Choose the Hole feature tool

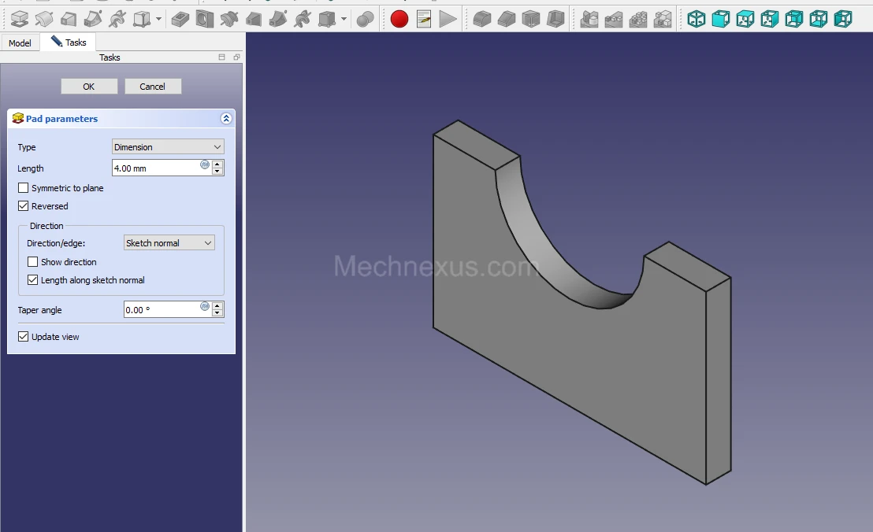[205, 19]
